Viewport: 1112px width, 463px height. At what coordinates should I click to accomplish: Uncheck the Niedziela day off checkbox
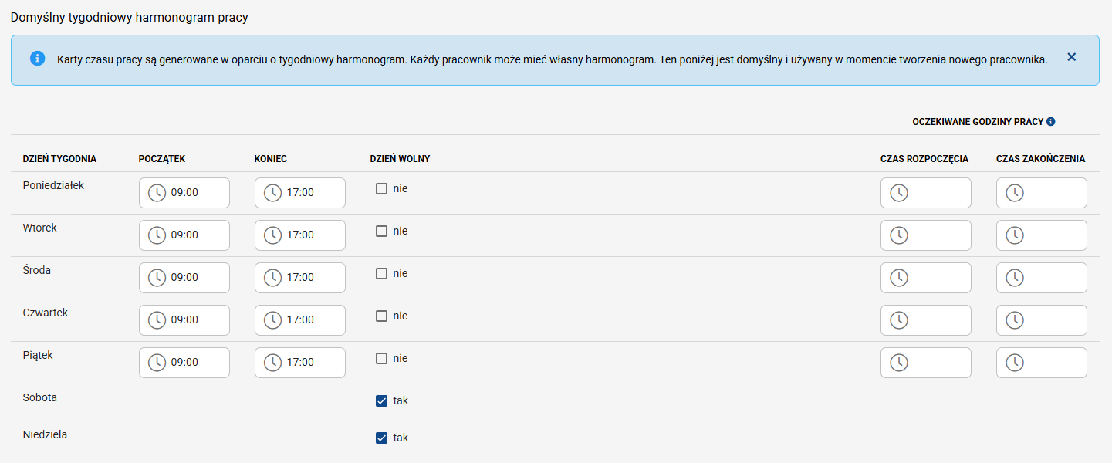(x=381, y=438)
